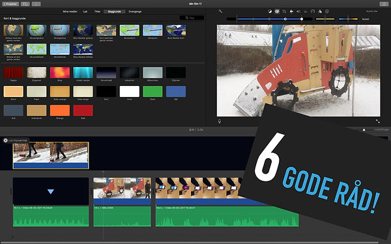Click the snow shoveling clip in trimmer
The height and width of the screenshot is (244, 391).
51,156
